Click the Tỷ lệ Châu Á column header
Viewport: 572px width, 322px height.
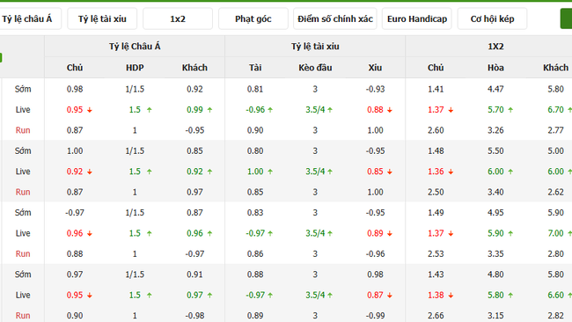(135, 47)
